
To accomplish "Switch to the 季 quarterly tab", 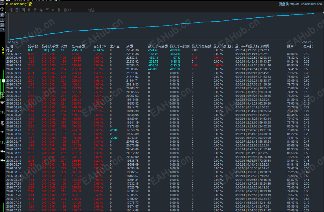I will [35, 10].
